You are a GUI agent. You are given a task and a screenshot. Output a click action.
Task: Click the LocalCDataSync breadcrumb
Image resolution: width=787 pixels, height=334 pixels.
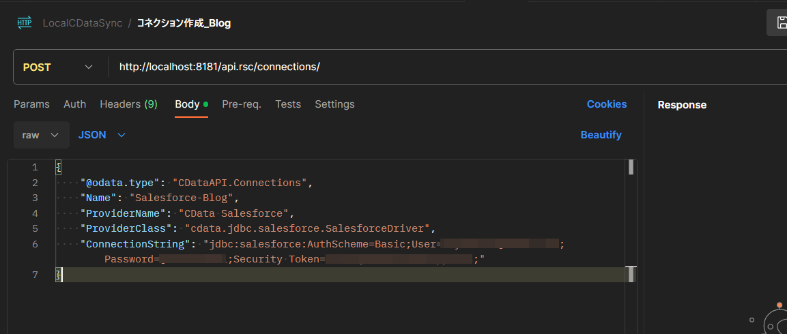[x=82, y=23]
